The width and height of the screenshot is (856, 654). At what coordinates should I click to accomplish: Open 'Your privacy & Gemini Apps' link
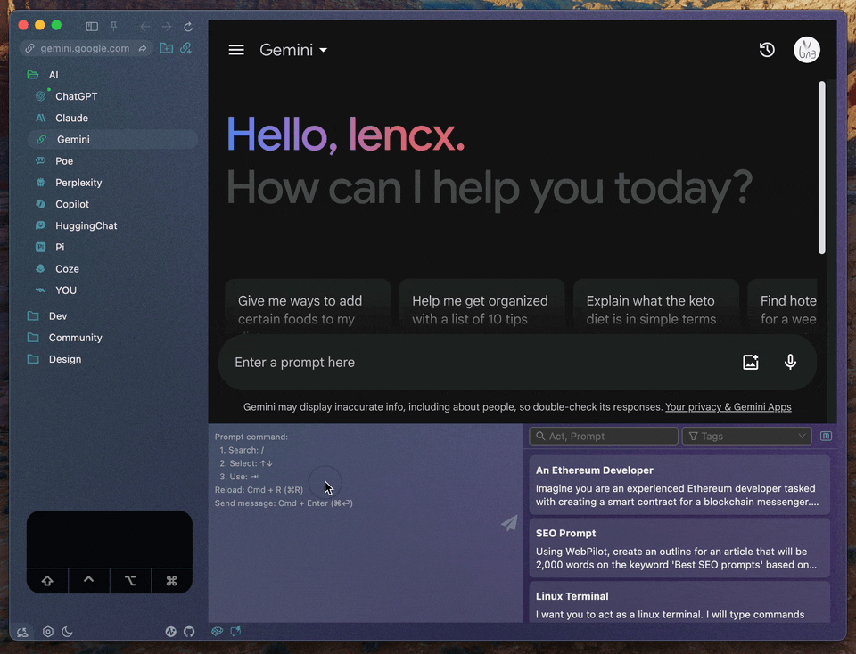coord(728,407)
